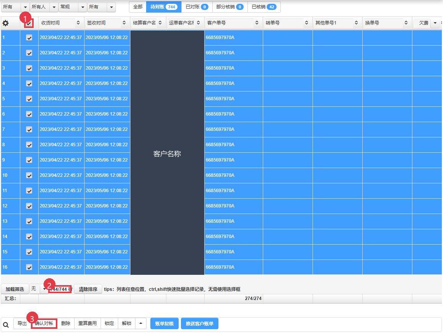Open the 部分核销 tab
The width and height of the screenshot is (443, 333).
pos(230,7)
